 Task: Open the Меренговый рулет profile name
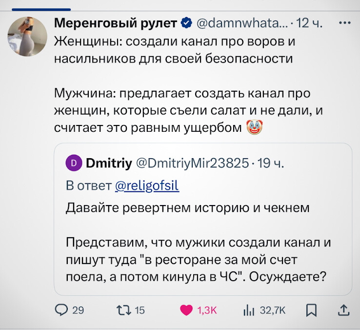[116, 22]
